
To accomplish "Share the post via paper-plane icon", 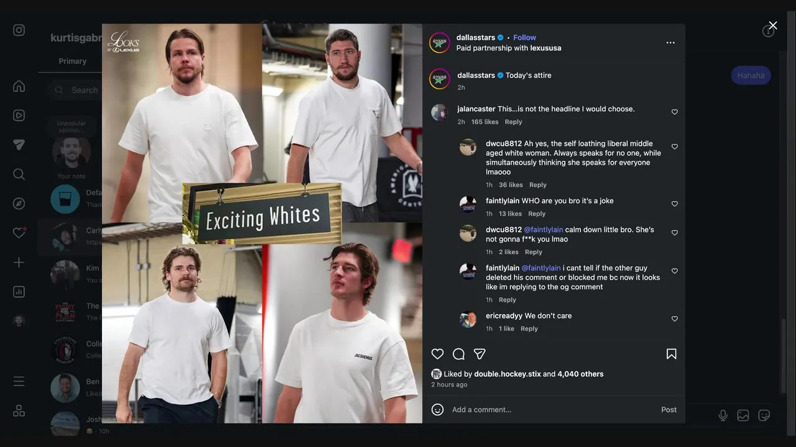I will point(479,354).
